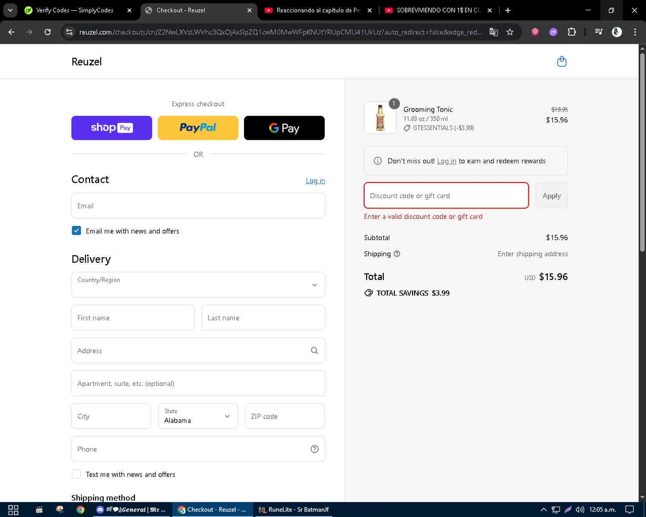Go back to the previous page

[12, 32]
